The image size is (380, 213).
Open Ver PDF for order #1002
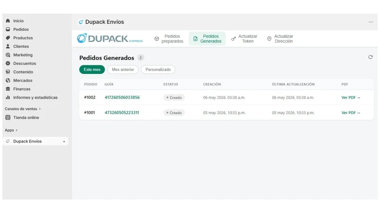pos(351,98)
